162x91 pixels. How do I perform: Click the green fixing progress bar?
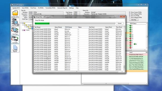coord(42,24)
